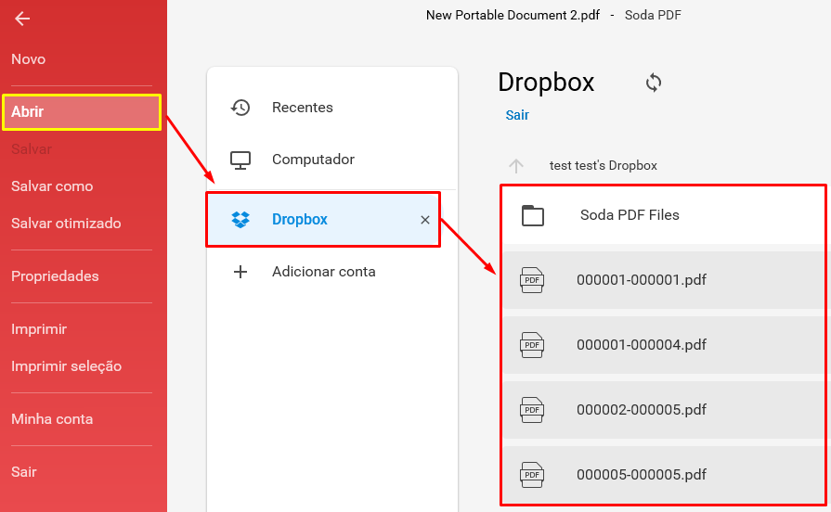Image resolution: width=831 pixels, height=512 pixels.
Task: Click New Portable Document 2.pdf title
Action: (x=513, y=15)
